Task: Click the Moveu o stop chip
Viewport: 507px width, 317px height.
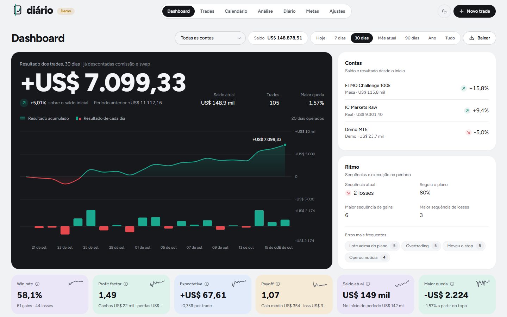Action: (464, 246)
